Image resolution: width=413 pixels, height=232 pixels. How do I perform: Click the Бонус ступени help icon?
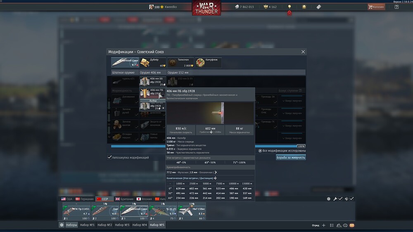300,90
